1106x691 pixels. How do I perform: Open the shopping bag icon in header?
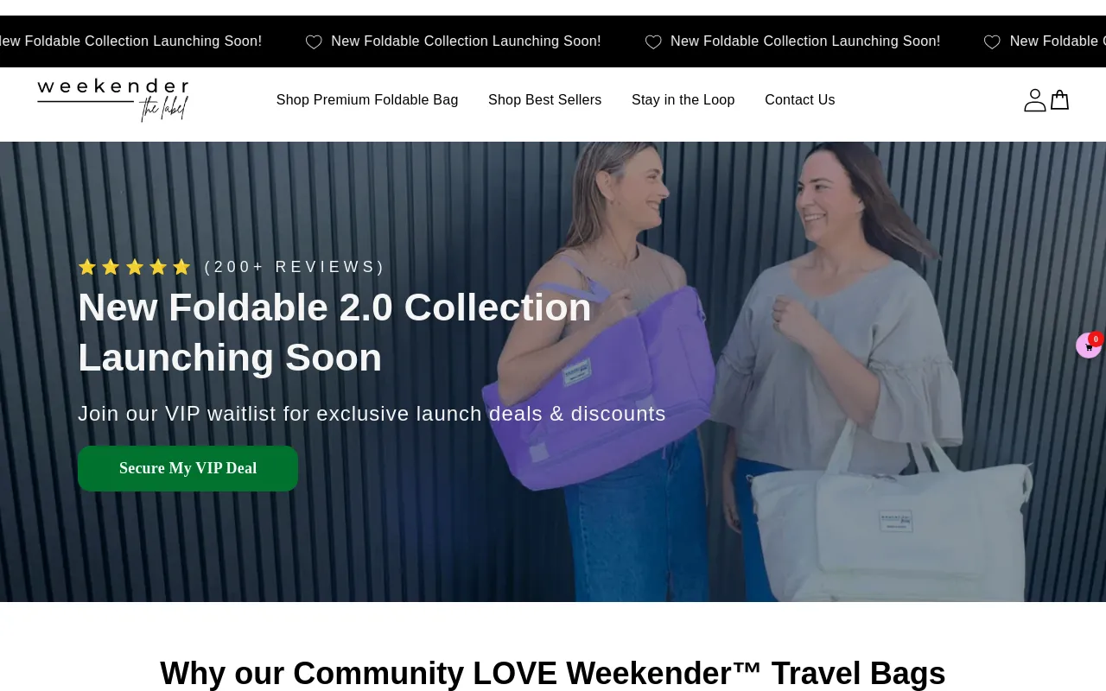1060,100
